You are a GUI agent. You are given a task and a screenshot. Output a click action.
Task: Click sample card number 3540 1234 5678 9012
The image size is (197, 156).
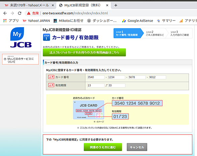(x=137, y=103)
